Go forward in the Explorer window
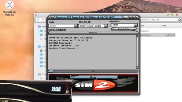Screen dimensions: 182x102 pyautogui.click(x=43, y=20)
